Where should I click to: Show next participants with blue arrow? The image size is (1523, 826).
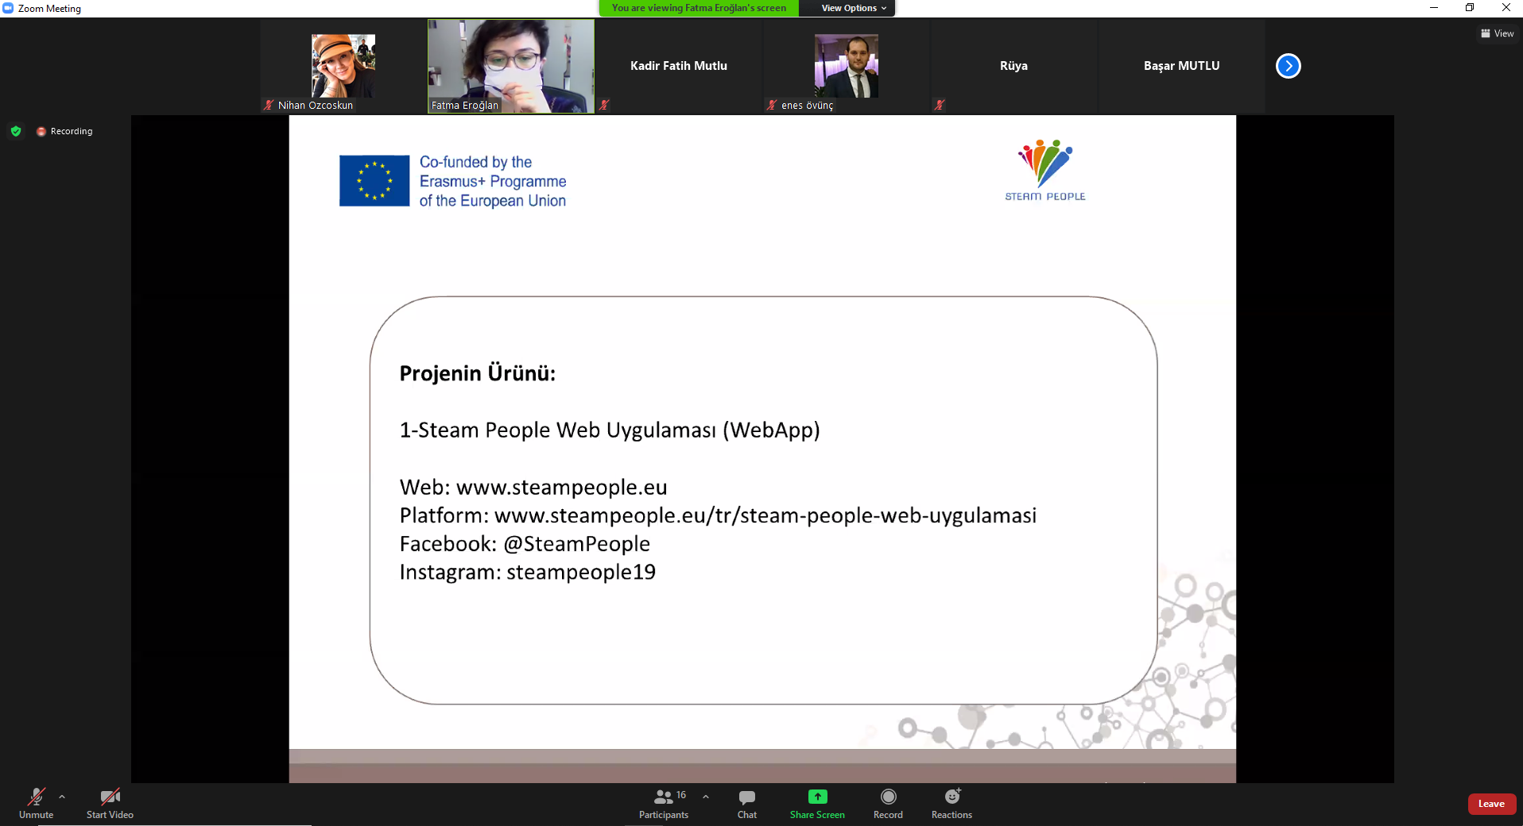point(1288,66)
